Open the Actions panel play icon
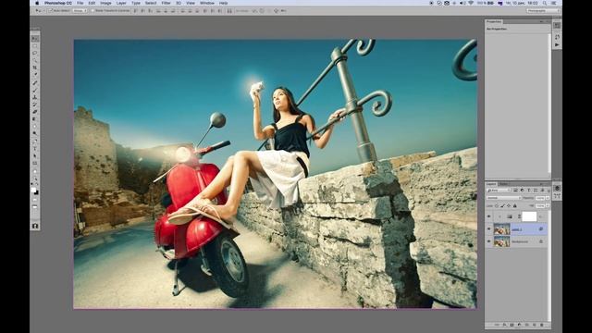The height and width of the screenshot is (333, 592). click(557, 44)
